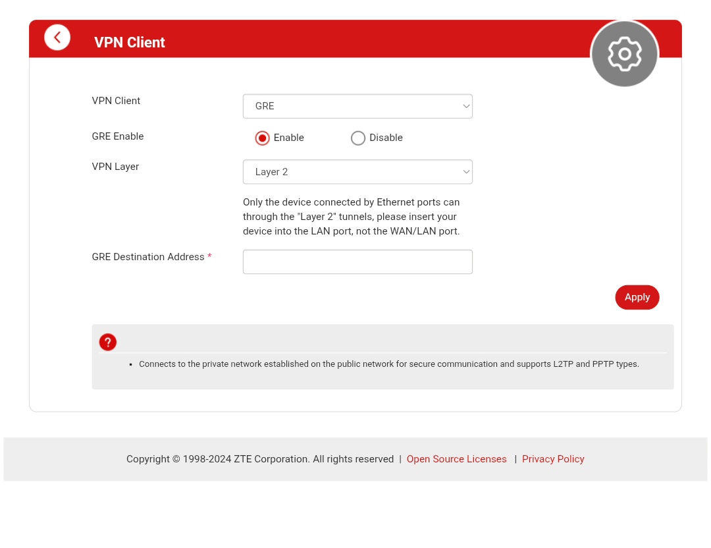Click the Disable label text
Screen dimensions: 711x548
coord(386,138)
